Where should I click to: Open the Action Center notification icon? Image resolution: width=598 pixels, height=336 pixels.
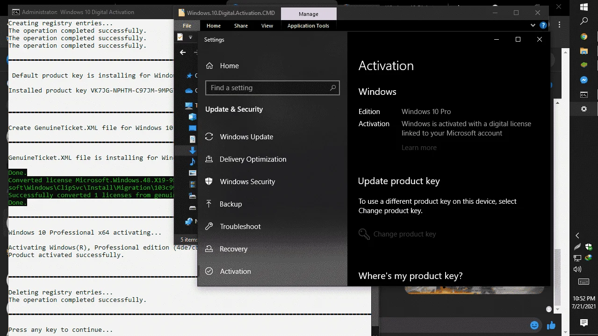pos(584,323)
